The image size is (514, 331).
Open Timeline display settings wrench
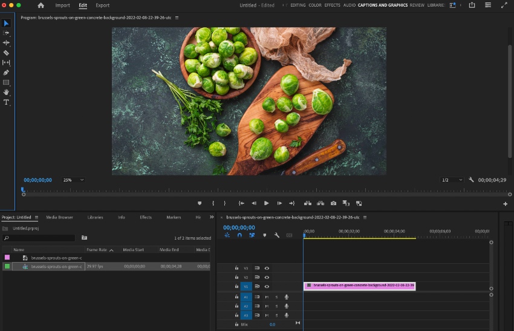pos(277,235)
